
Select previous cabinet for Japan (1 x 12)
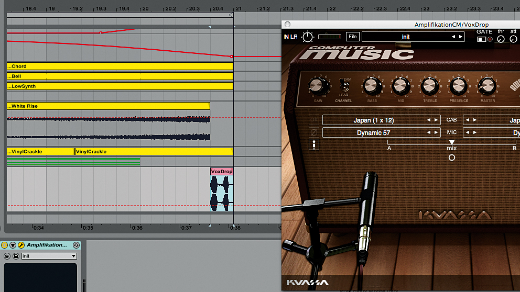click(x=429, y=120)
